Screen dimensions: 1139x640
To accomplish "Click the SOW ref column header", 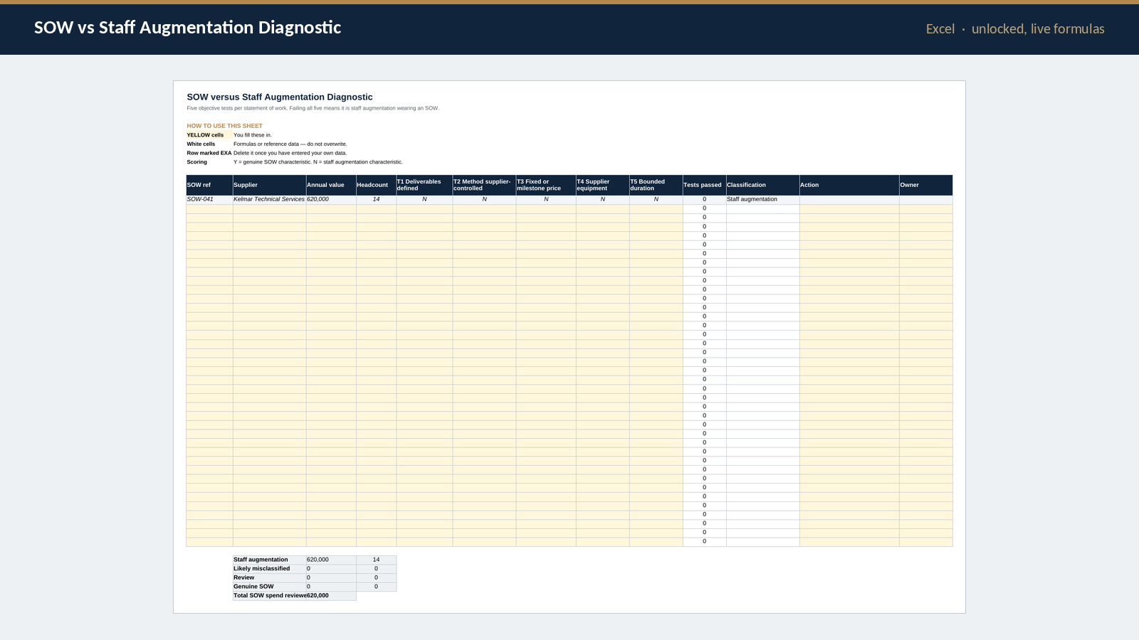I will point(209,185).
